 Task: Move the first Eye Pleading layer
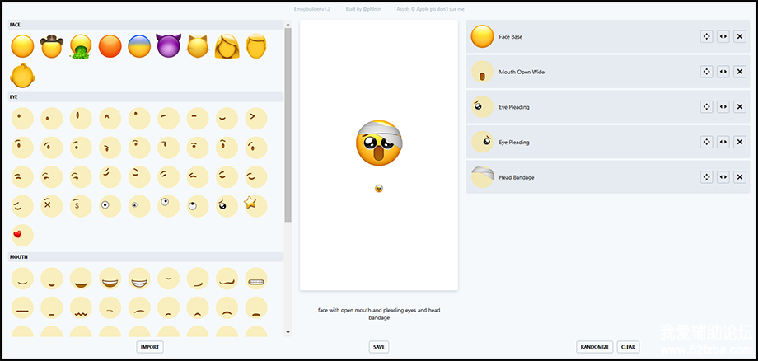pyautogui.click(x=706, y=107)
